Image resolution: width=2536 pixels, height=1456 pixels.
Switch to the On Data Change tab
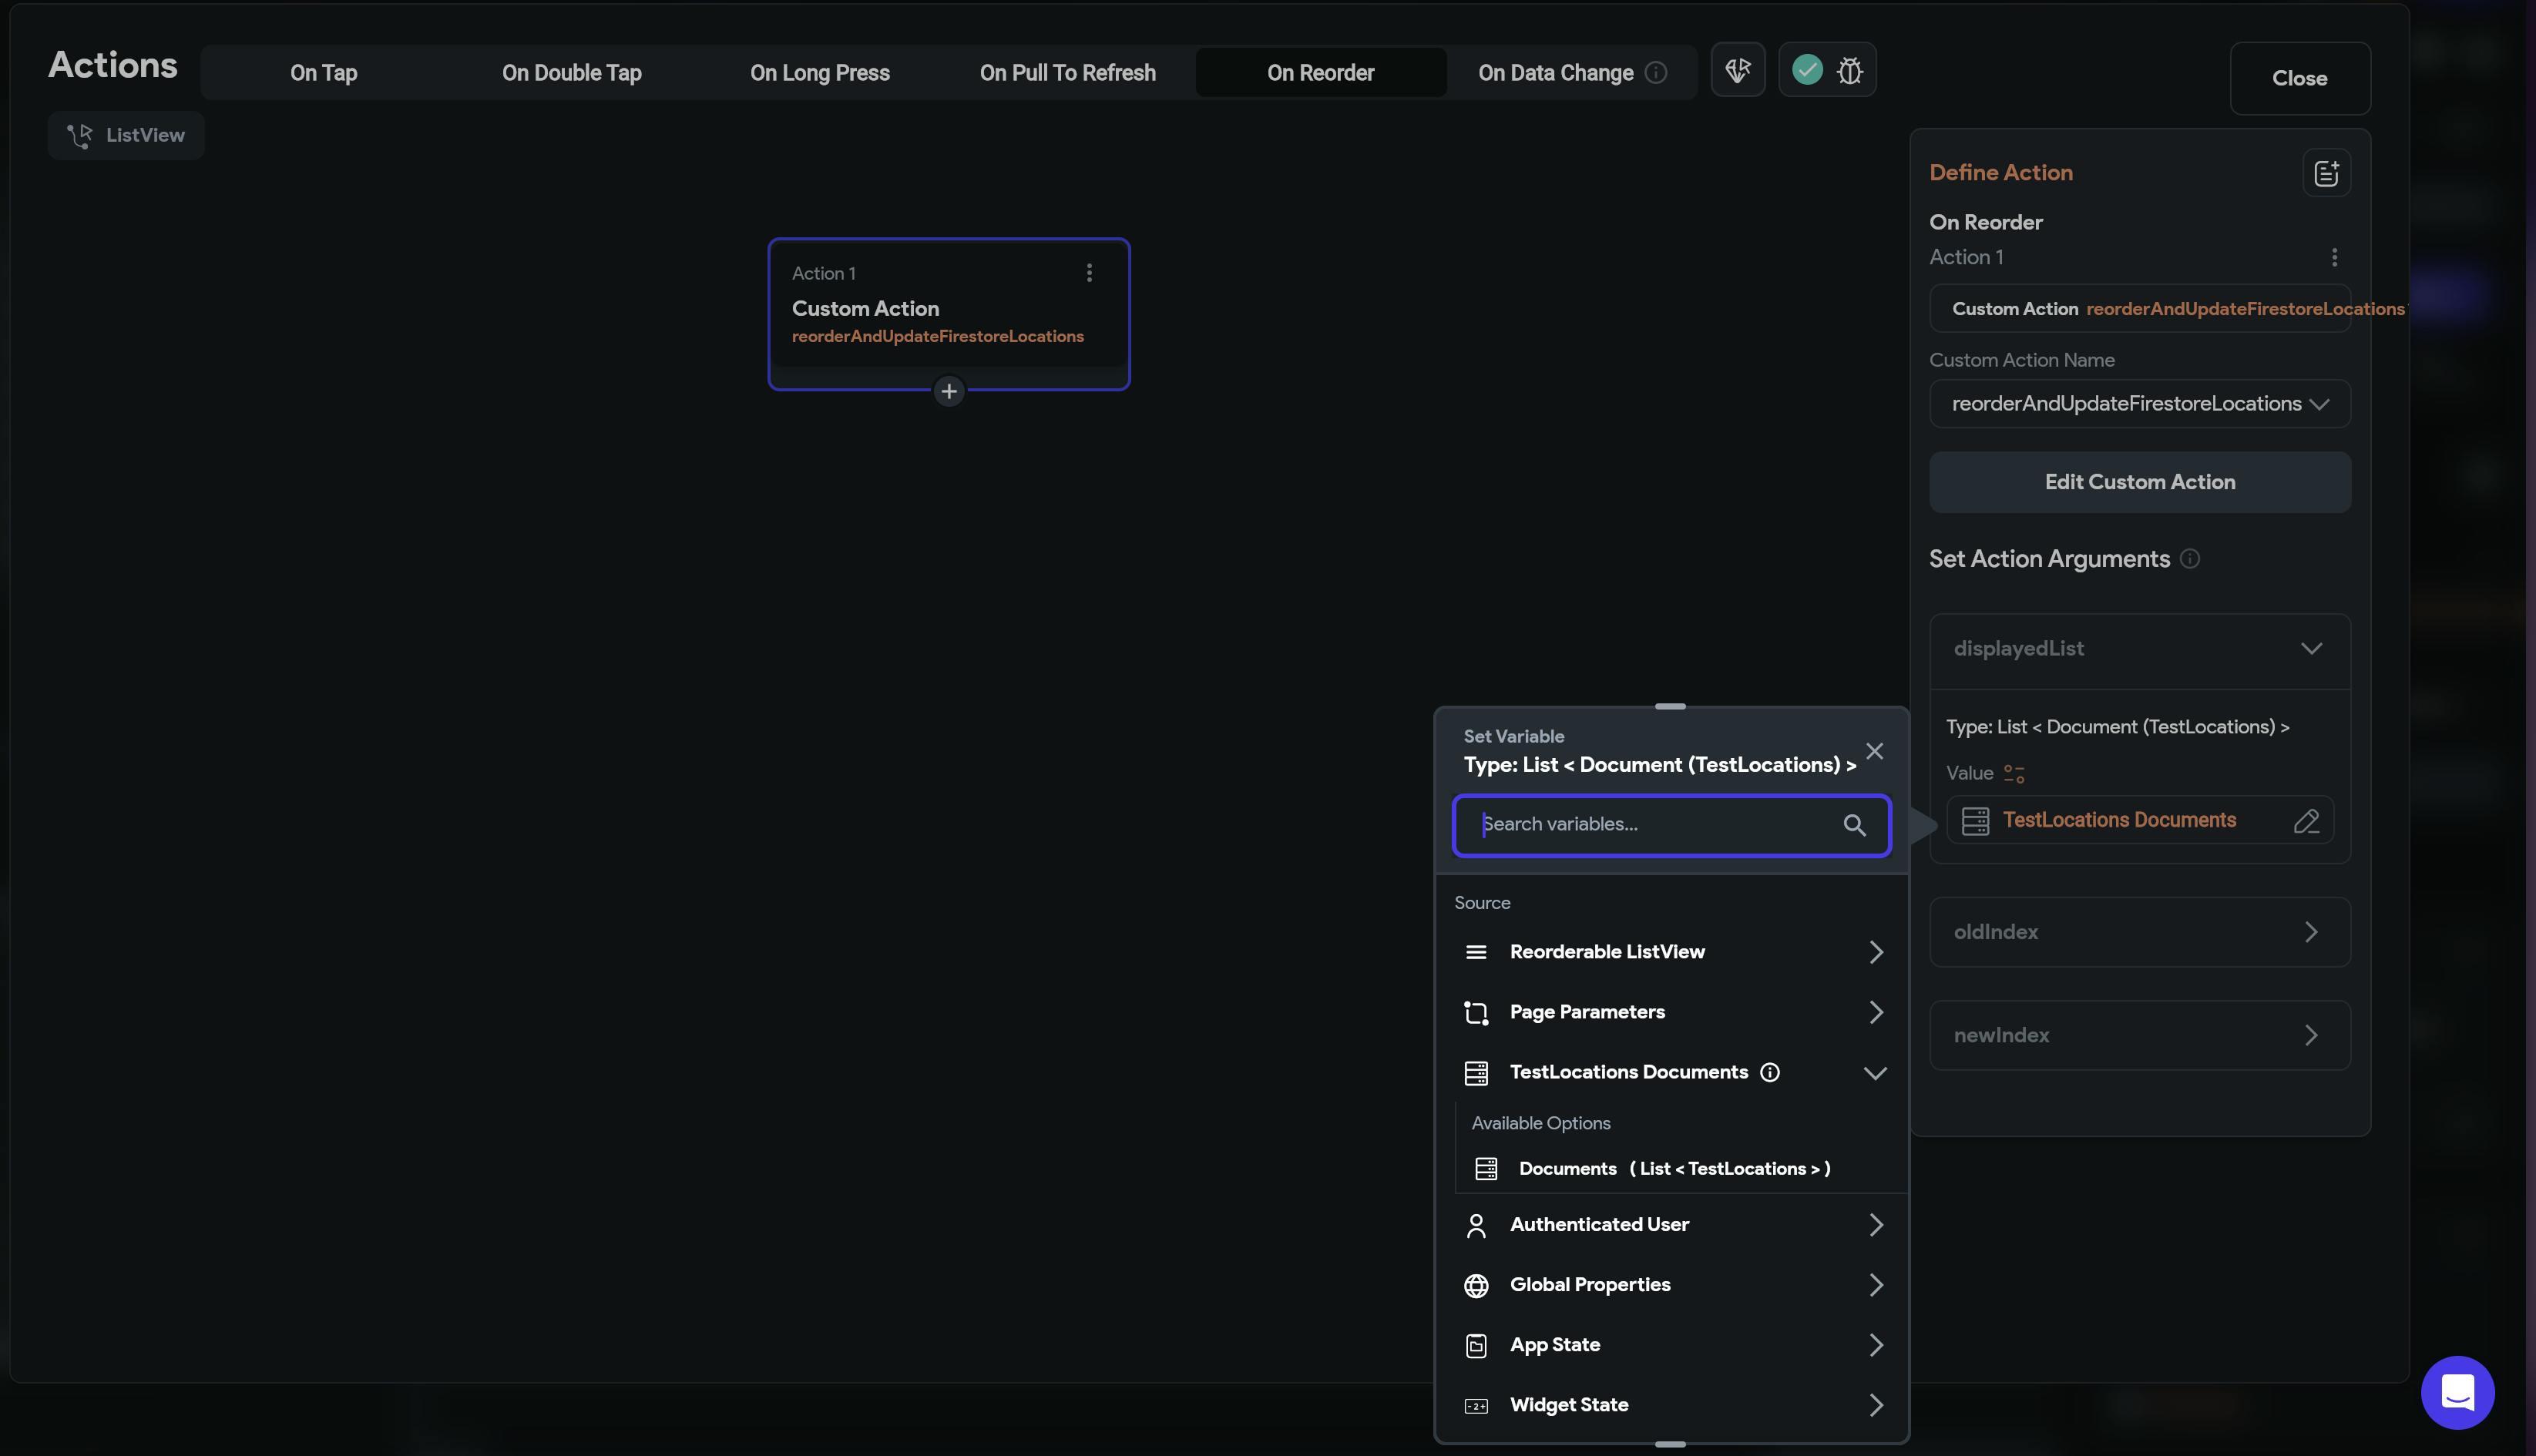click(1555, 73)
